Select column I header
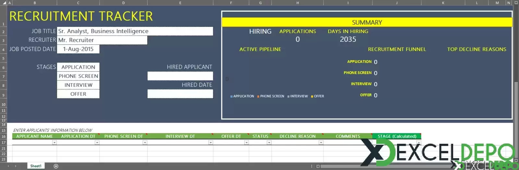The height and width of the screenshot is (170, 519). 348,3
